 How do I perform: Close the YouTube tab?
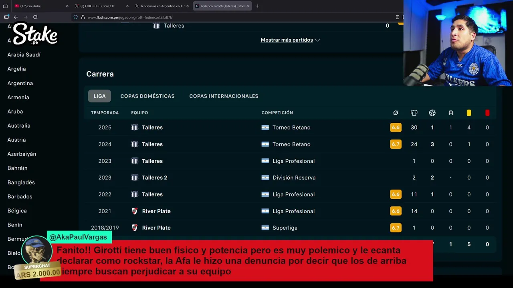pos(67,6)
